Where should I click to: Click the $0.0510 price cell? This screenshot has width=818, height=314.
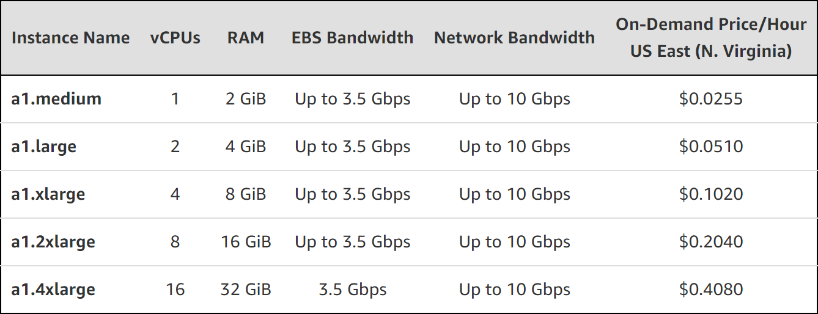coord(711,147)
